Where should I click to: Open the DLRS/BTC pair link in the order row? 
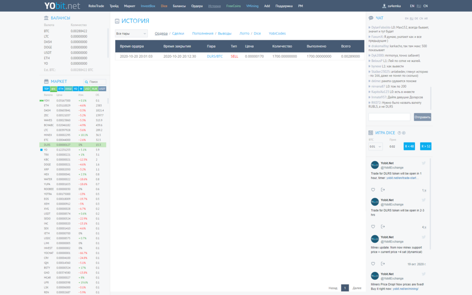pos(215,56)
